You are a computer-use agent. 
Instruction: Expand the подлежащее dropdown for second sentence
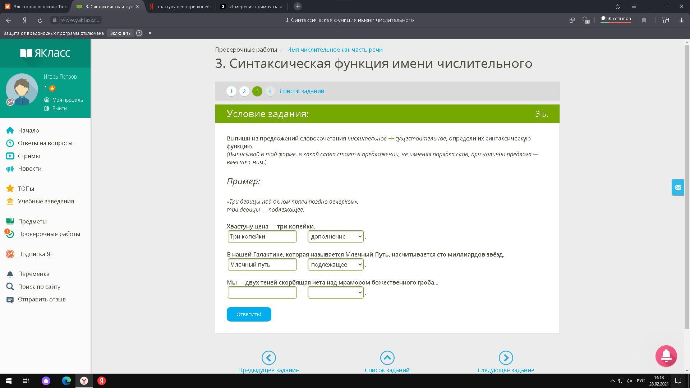336,264
